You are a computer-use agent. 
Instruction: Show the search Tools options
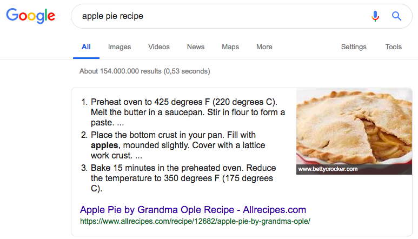[394, 47]
